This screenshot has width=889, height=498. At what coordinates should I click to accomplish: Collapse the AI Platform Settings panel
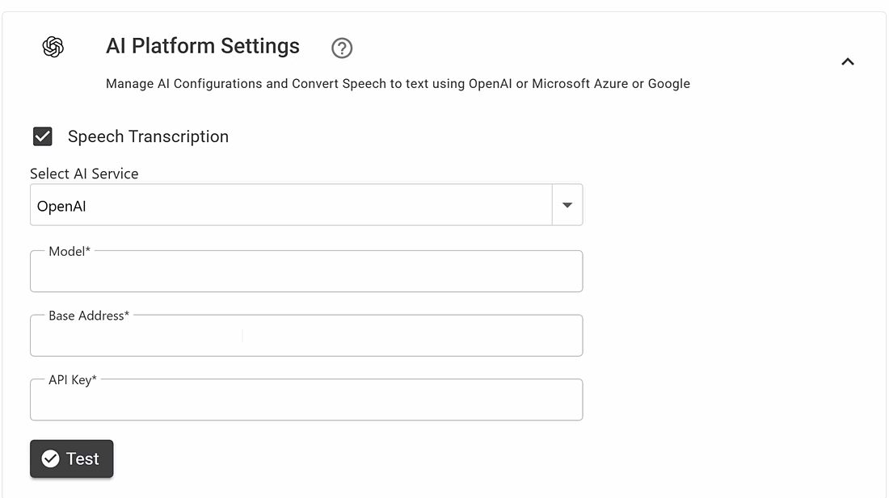pos(848,61)
